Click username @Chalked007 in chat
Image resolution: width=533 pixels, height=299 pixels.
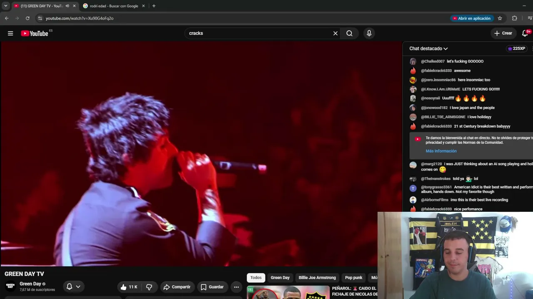click(433, 61)
